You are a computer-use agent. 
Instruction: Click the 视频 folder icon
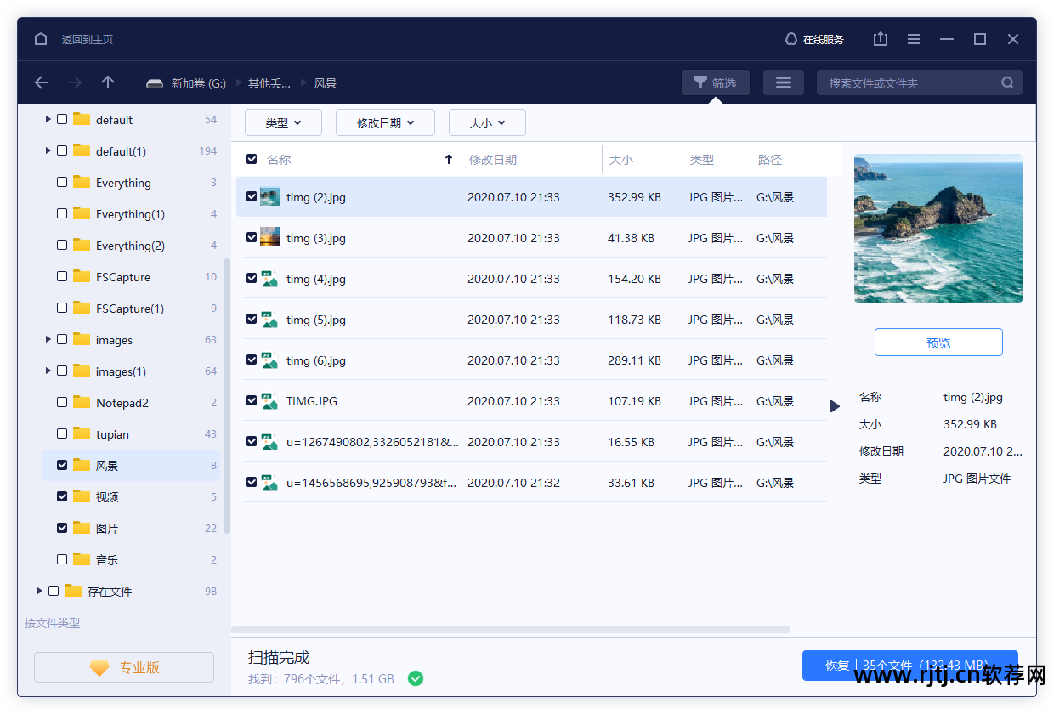[x=82, y=496]
